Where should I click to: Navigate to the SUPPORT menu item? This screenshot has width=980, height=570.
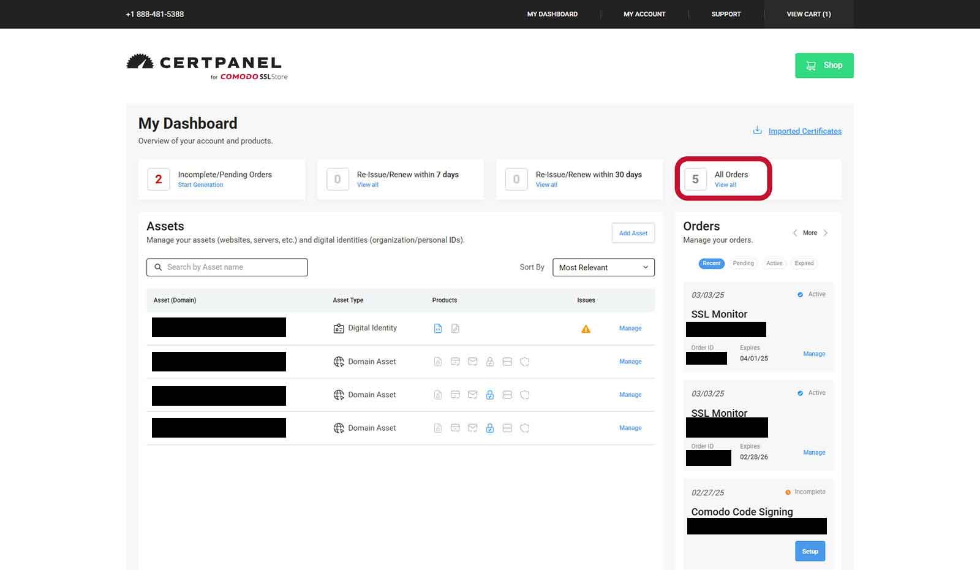pos(726,14)
